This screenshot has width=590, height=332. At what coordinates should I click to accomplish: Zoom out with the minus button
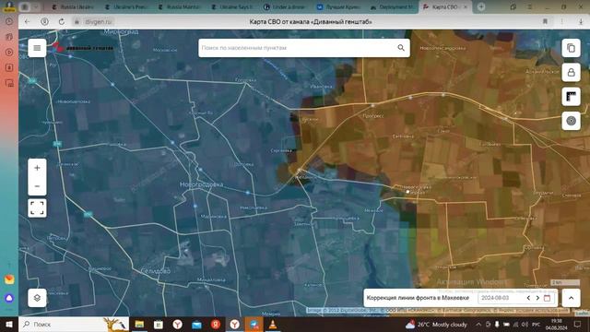point(37,186)
